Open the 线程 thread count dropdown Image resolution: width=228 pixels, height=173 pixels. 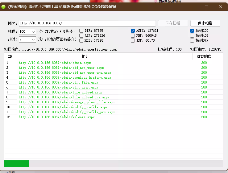tap(33, 31)
